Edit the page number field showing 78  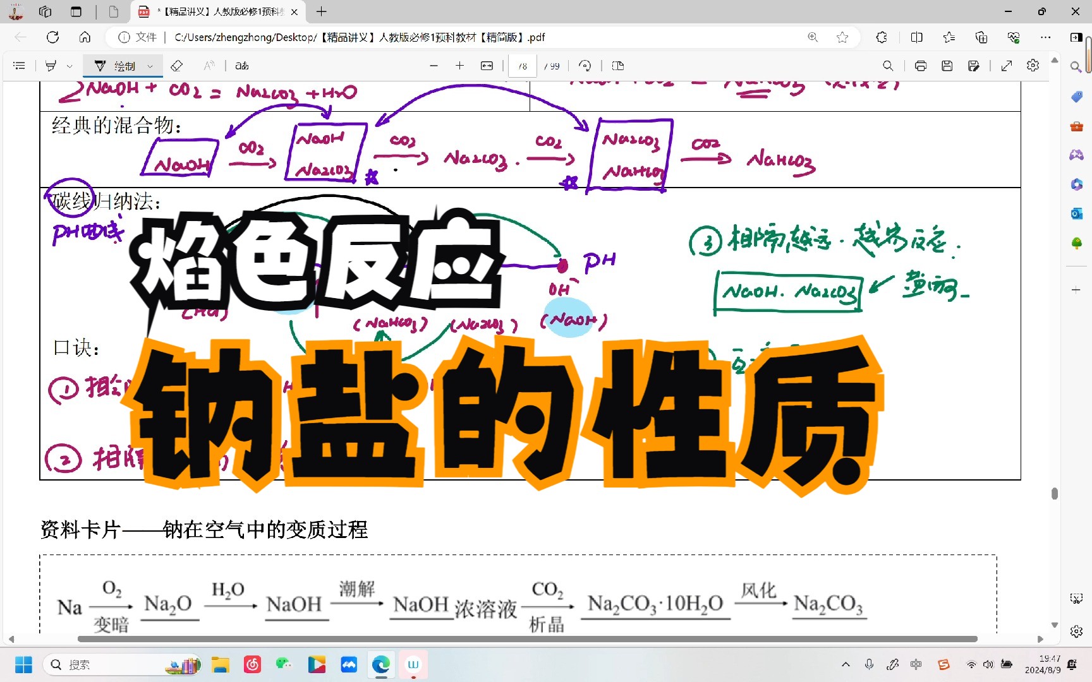pyautogui.click(x=522, y=66)
